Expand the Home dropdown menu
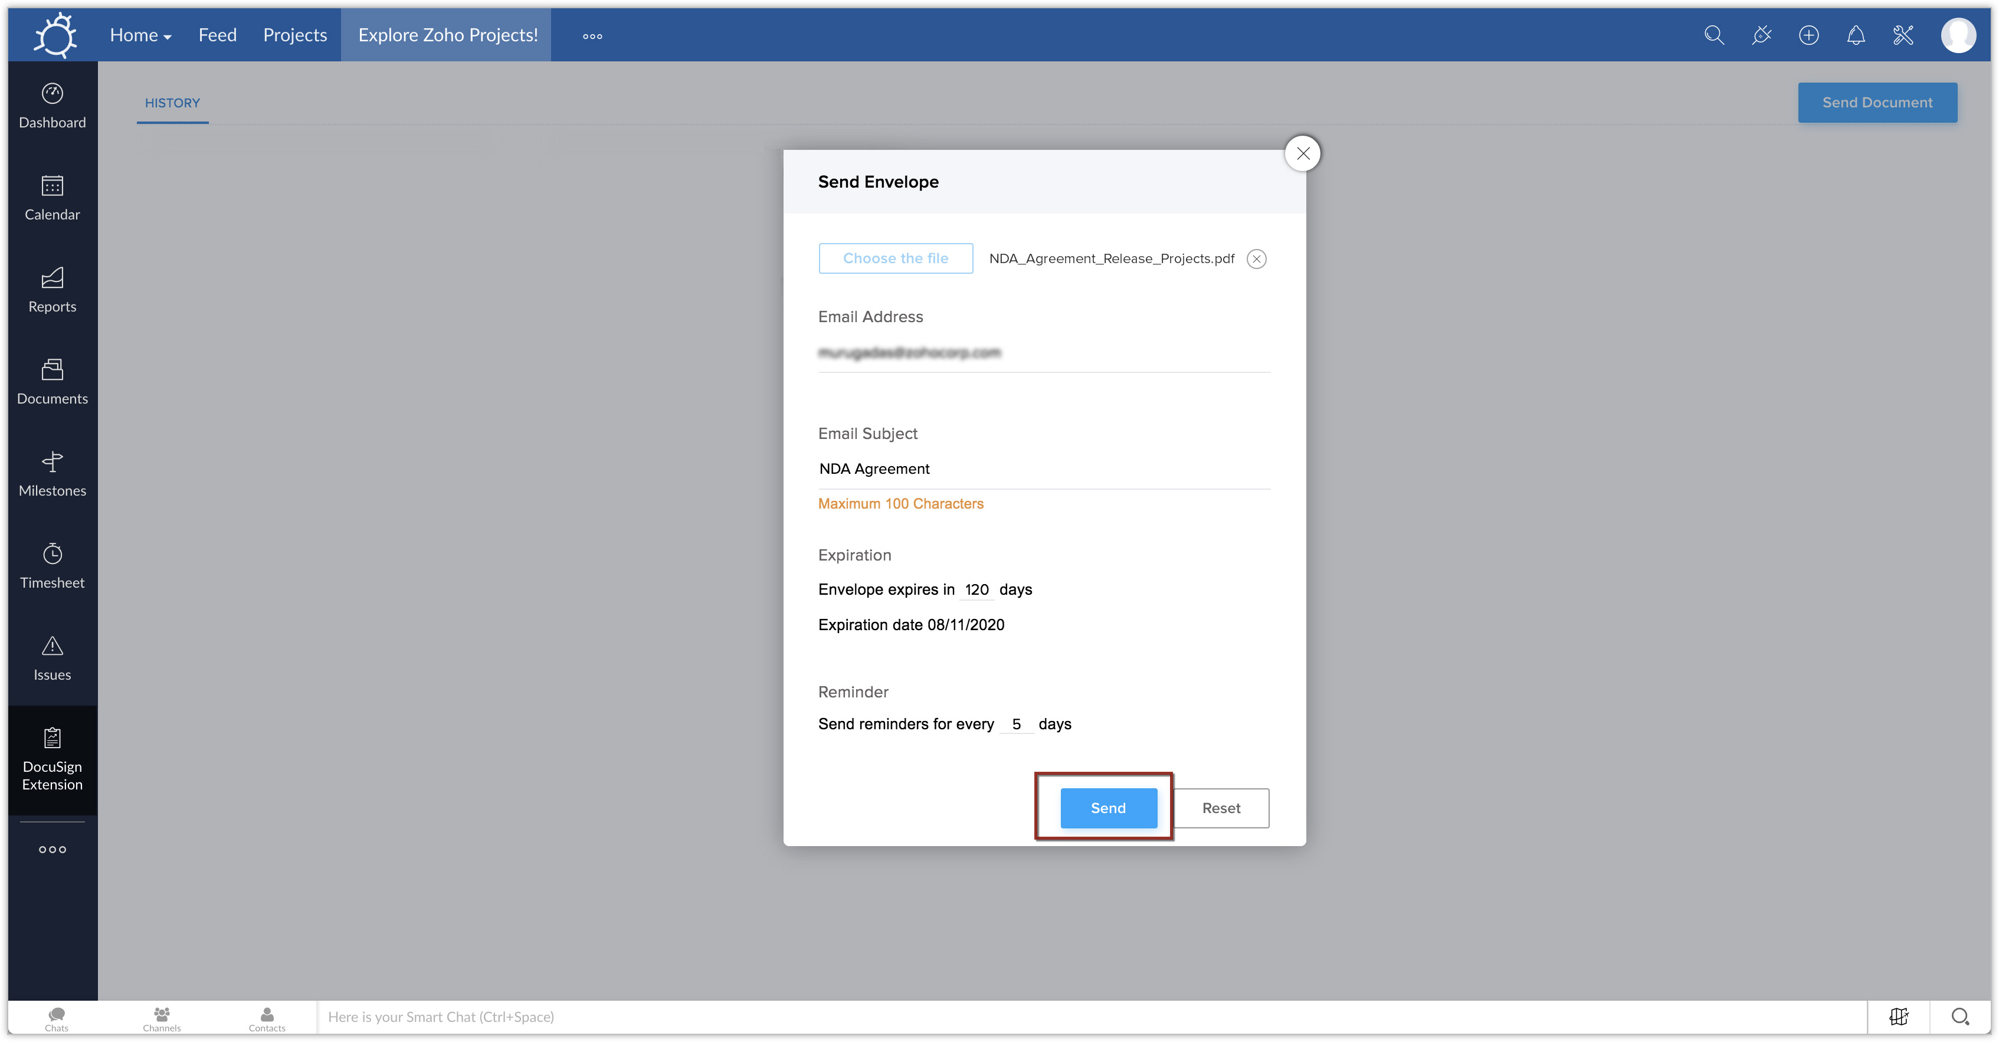Viewport: 1999px width, 1042px height. click(x=140, y=35)
